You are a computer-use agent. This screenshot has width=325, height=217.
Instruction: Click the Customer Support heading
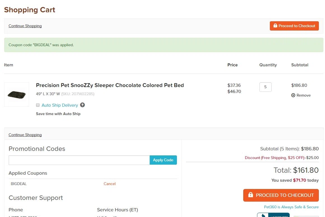[36, 198]
